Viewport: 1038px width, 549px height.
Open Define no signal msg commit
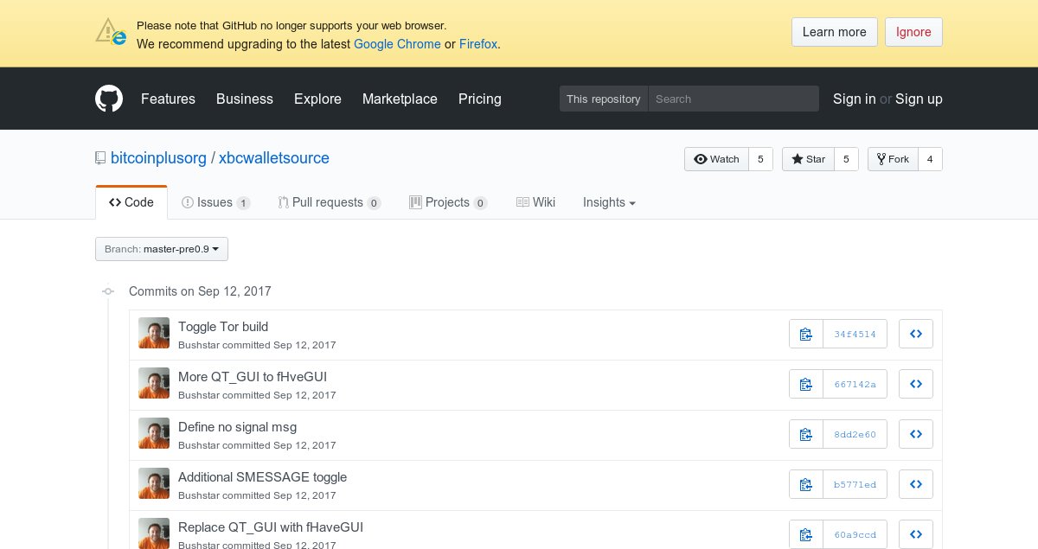(237, 427)
